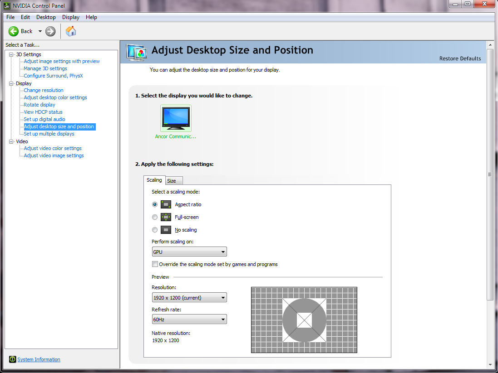Minimize the NVIDIA Control Panel window
This screenshot has width=498, height=373.
pyautogui.click(x=455, y=4)
